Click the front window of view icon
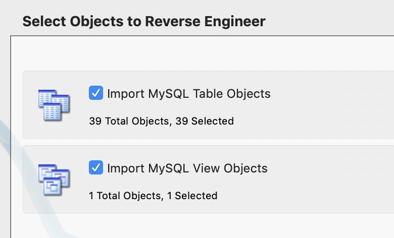The height and width of the screenshot is (238, 394). coord(51,187)
